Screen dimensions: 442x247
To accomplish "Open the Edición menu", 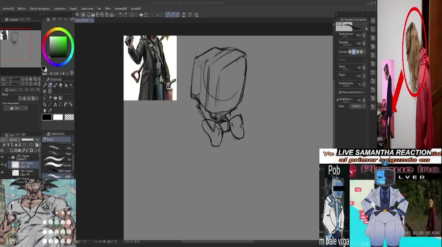I will tap(21, 9).
